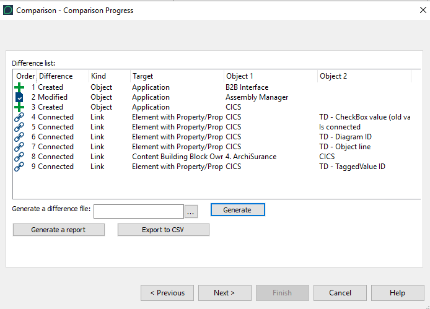Screen dimensions: 430x309
Task: Return to the Previous wizard page
Action: click(167, 293)
